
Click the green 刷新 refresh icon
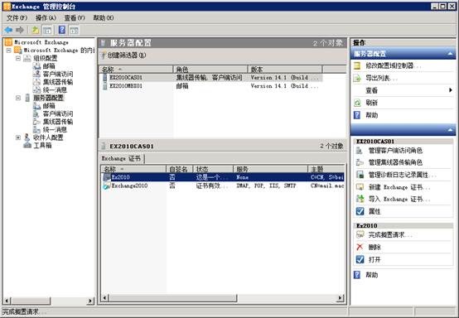pyautogui.click(x=357, y=103)
